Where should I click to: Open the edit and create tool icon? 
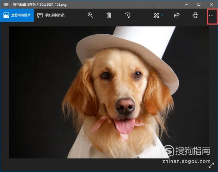click(156, 15)
